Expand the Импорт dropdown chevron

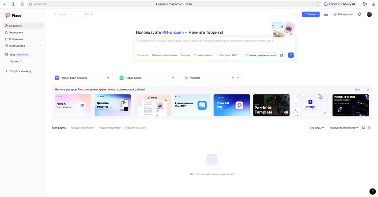click(x=238, y=78)
